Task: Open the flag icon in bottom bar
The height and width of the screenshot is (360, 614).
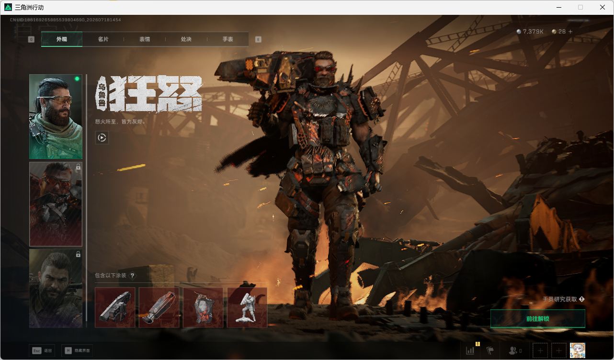Action: 490,350
